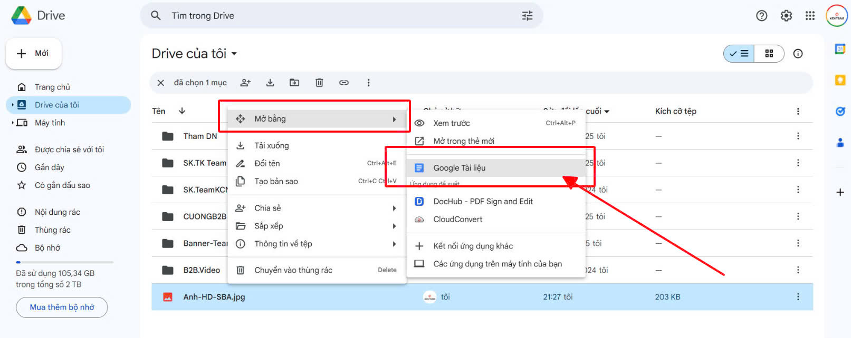Click the copy link toolbar icon
Viewport: 851px width, 338px height.
click(x=344, y=83)
